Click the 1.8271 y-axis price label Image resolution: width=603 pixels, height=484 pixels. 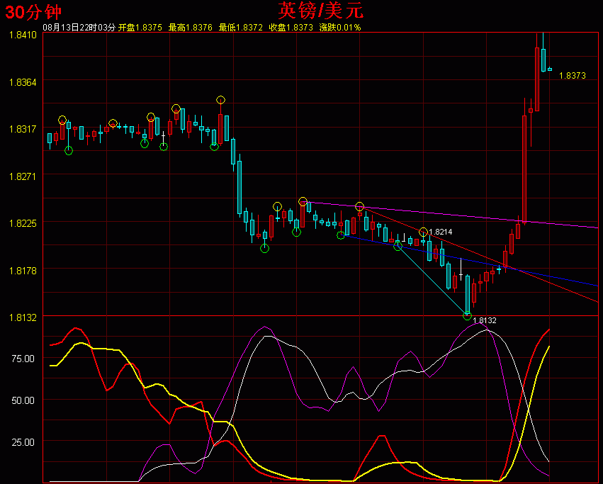[22, 176]
